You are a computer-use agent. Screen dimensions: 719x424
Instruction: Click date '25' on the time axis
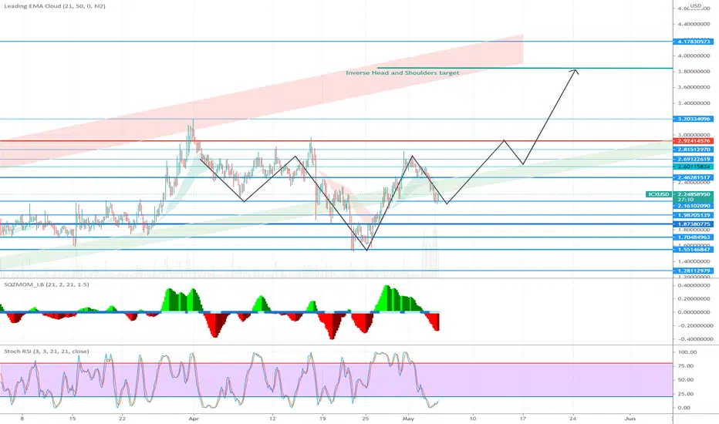tap(366, 418)
